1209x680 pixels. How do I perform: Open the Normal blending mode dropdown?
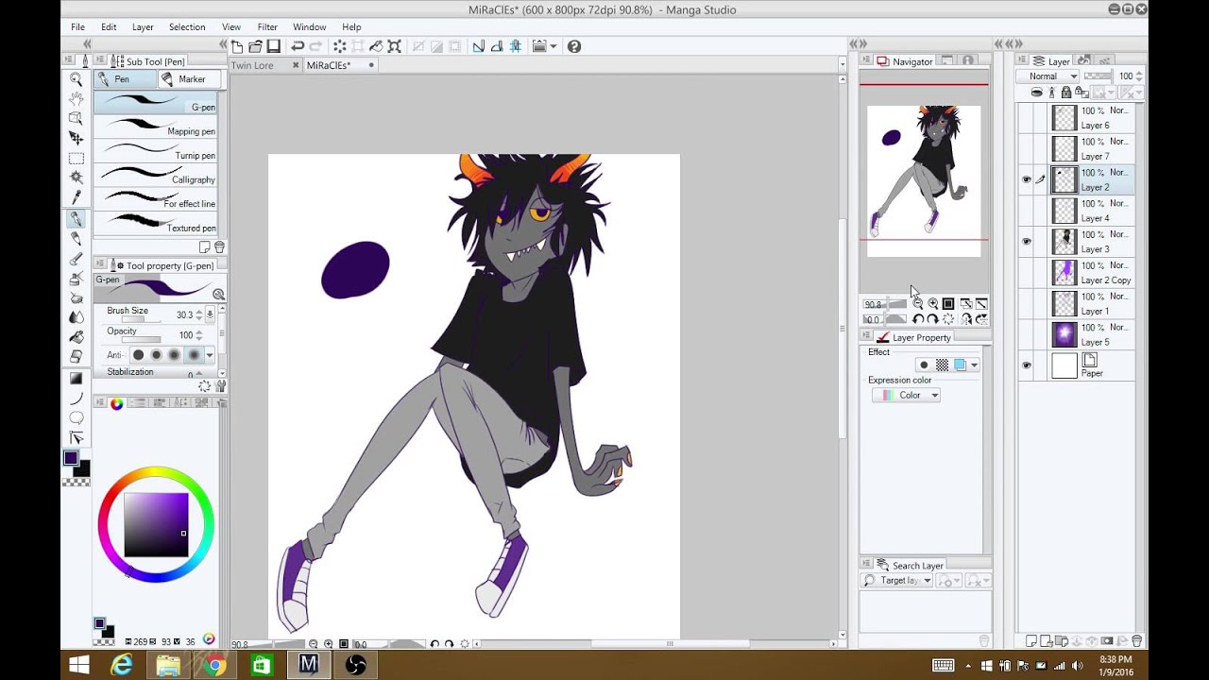[1049, 76]
